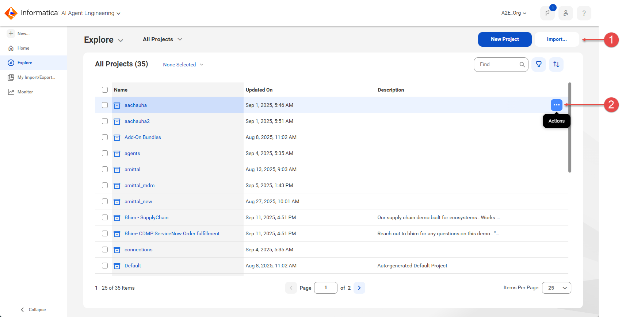The height and width of the screenshot is (317, 630).
Task: Click the project icon beside amittal_mdm
Action: (117, 186)
